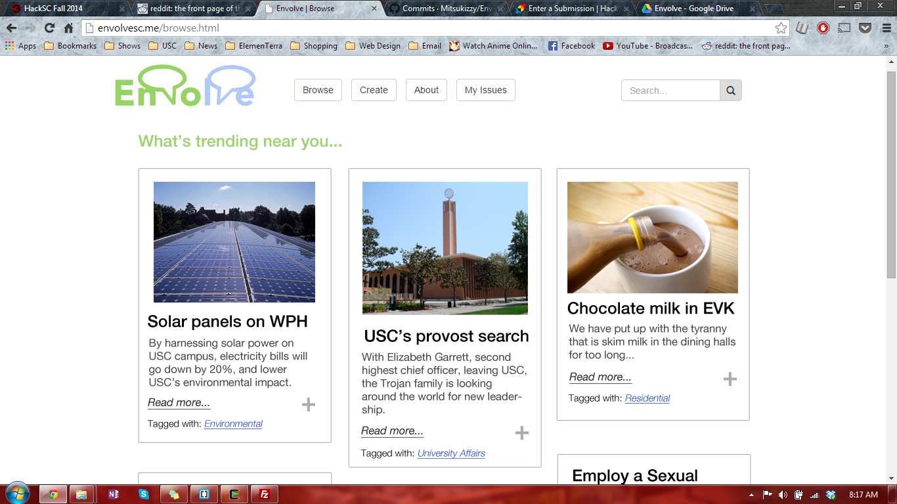Click the Action Center flag tray icon
897x504 pixels.
767,495
